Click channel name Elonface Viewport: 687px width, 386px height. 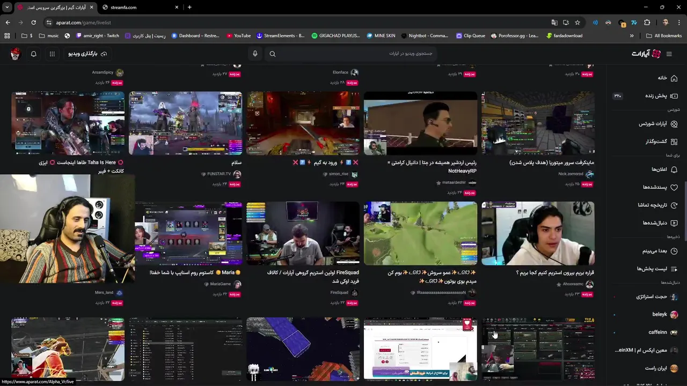340,72
